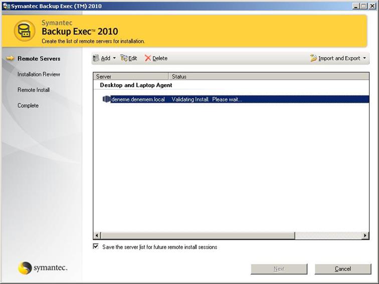This screenshot has height=284, width=379.
Task: Click the Cancel button
Action: (x=343, y=269)
